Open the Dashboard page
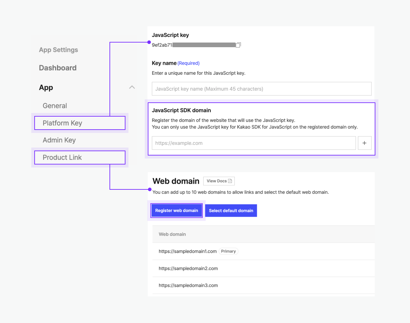The width and height of the screenshot is (410, 323). pyautogui.click(x=58, y=67)
